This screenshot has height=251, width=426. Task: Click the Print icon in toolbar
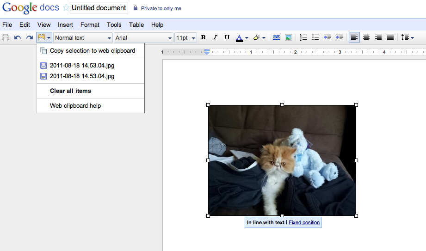point(6,37)
